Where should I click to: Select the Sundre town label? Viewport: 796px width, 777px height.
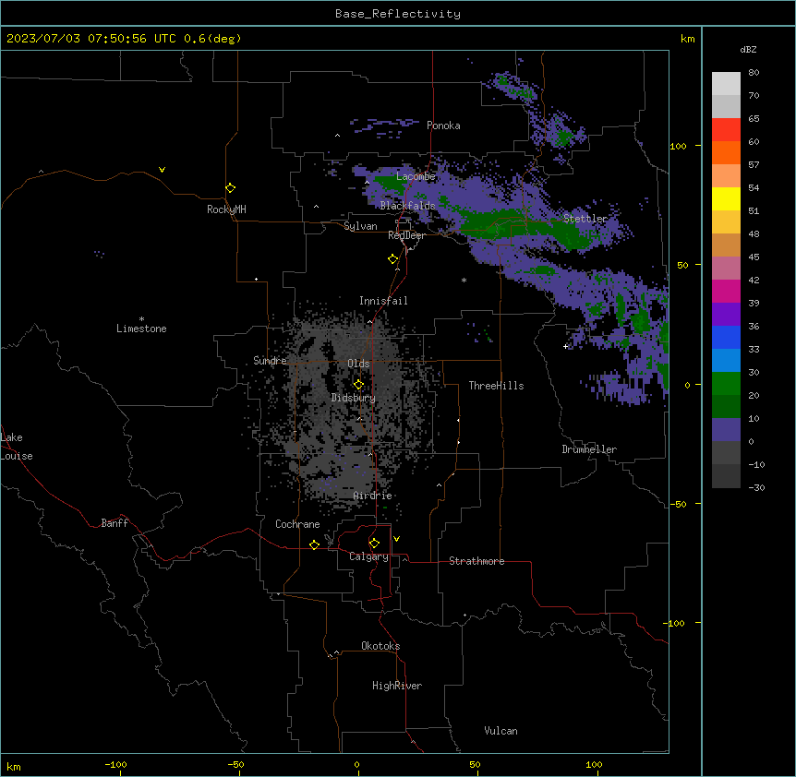tap(270, 361)
